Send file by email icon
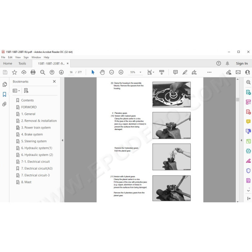The height and width of the screenshot is (252, 252). pyautogui.click(x=238, y=72)
